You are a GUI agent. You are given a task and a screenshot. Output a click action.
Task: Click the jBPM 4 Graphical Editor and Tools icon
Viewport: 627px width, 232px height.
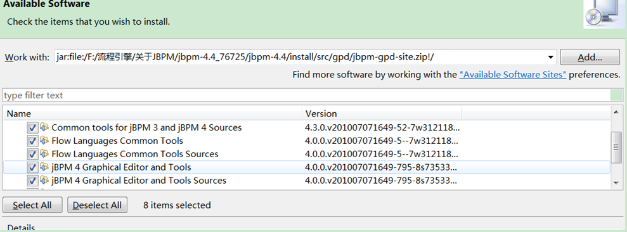[x=44, y=167]
